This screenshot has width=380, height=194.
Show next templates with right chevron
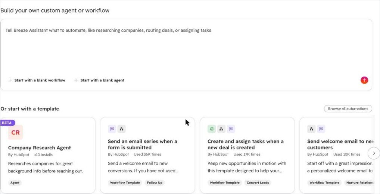374,153
